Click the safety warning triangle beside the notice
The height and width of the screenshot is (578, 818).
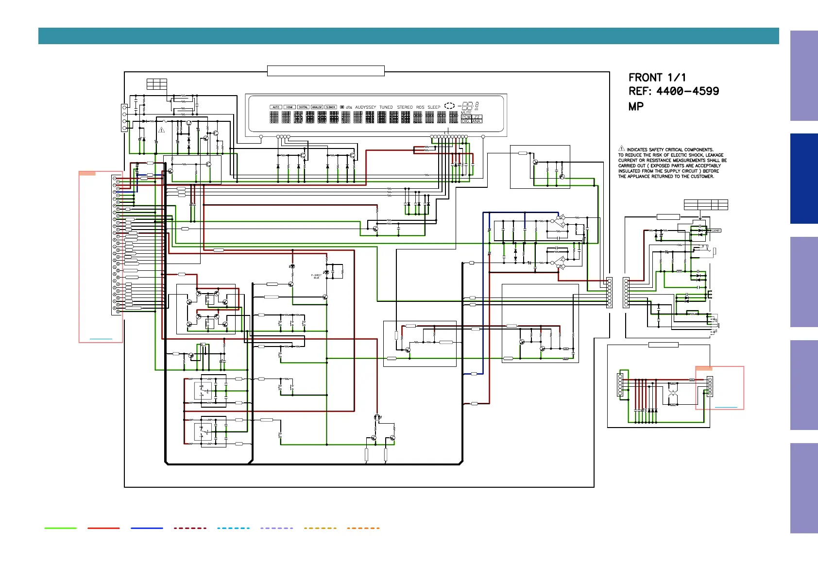pyautogui.click(x=621, y=149)
